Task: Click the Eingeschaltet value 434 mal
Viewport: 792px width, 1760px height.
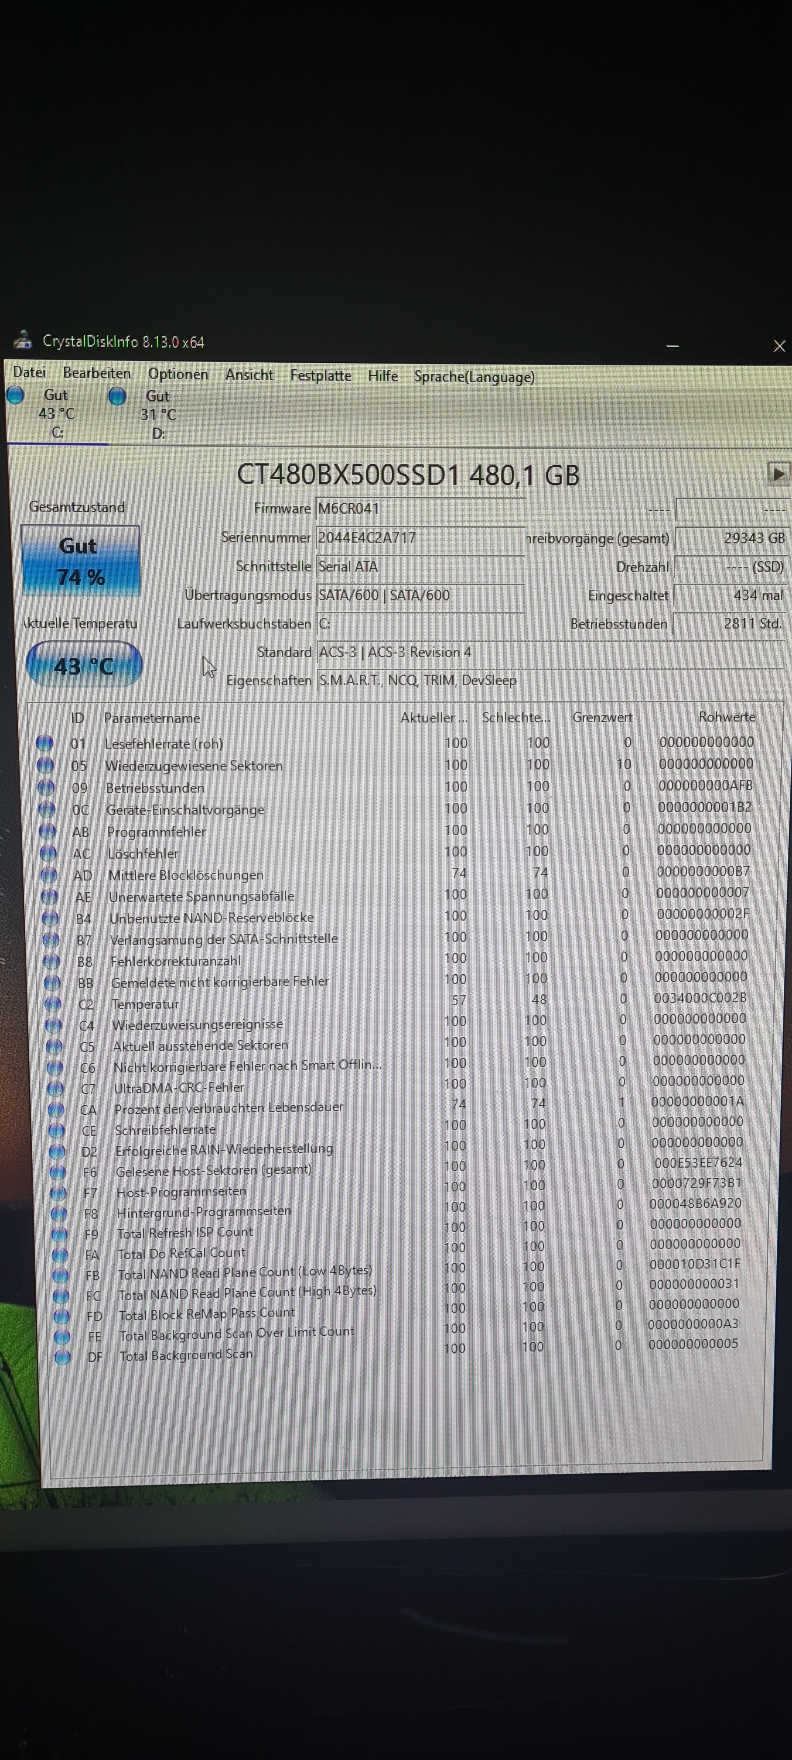Action: coord(730,595)
